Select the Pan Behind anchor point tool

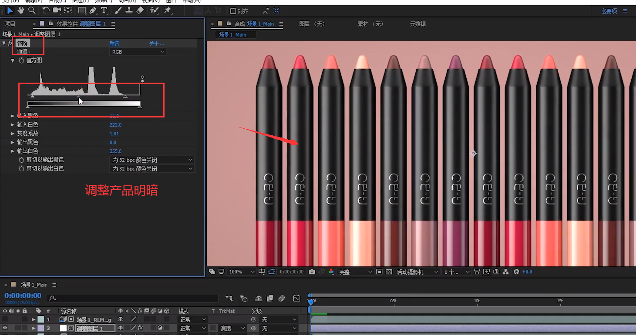click(68, 10)
